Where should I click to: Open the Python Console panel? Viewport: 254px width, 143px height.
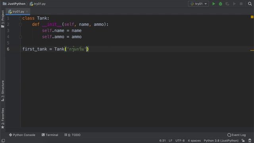[x=22, y=135]
